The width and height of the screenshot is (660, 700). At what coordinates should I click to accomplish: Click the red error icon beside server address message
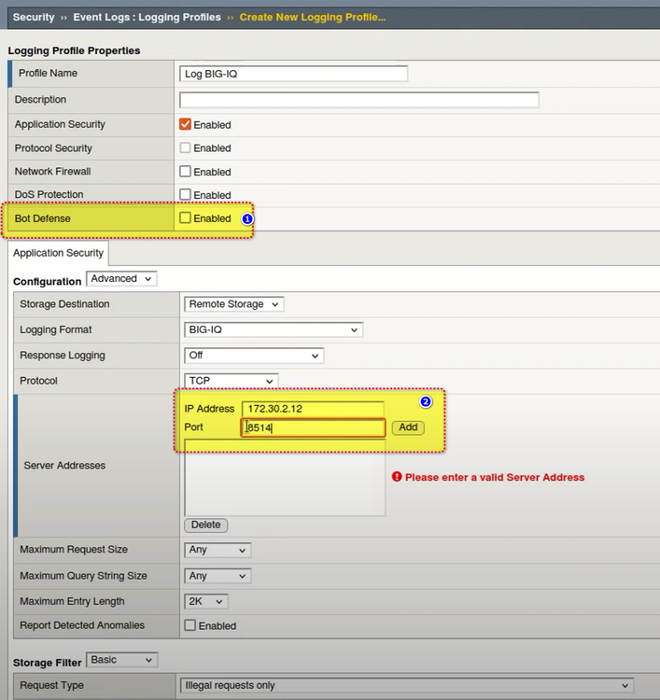(397, 477)
